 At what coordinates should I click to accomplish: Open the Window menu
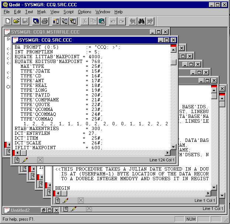(x=103, y=12)
